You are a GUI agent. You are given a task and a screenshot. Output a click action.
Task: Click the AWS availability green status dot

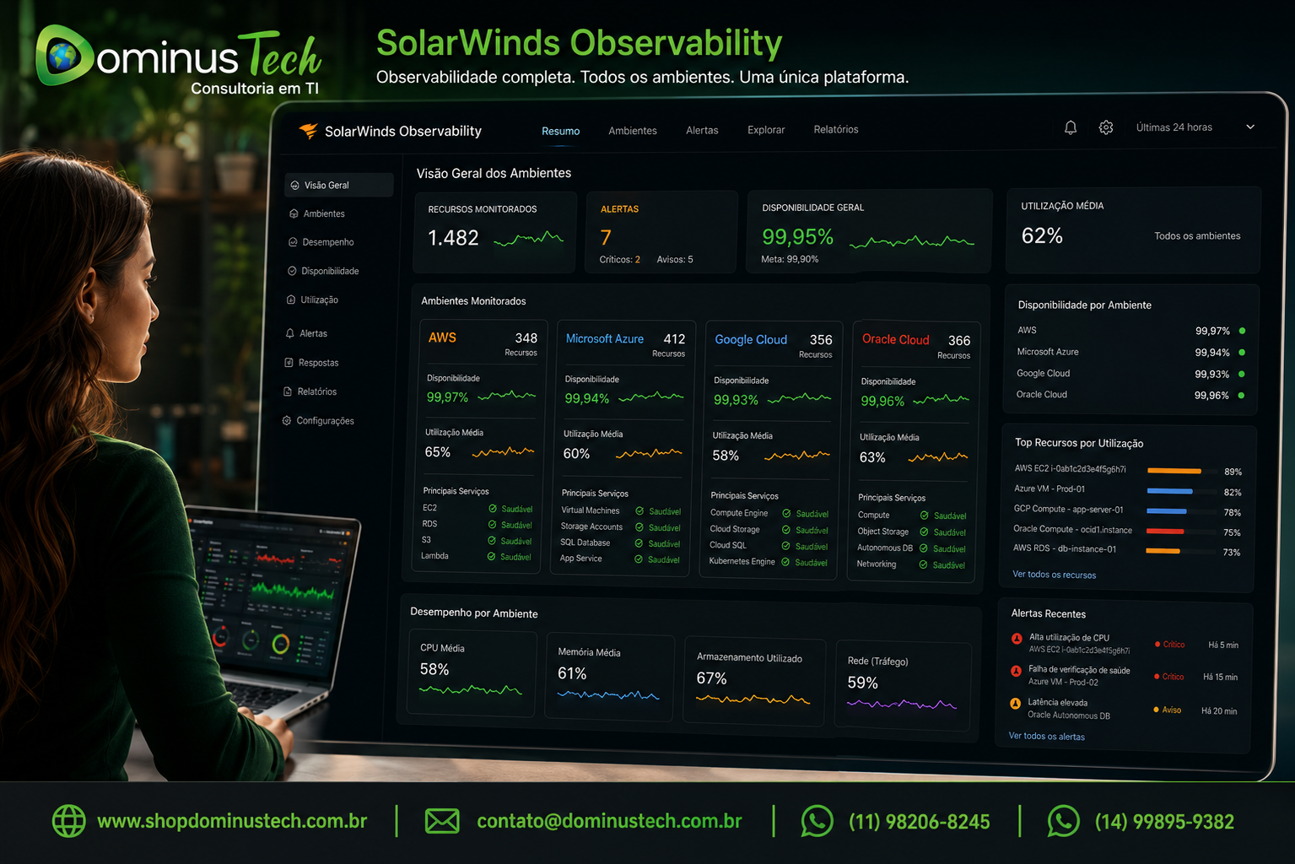pos(1242,331)
